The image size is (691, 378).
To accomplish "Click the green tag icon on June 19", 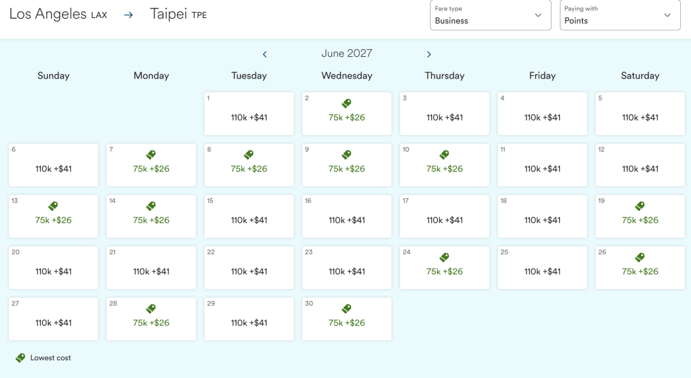I will [640, 206].
